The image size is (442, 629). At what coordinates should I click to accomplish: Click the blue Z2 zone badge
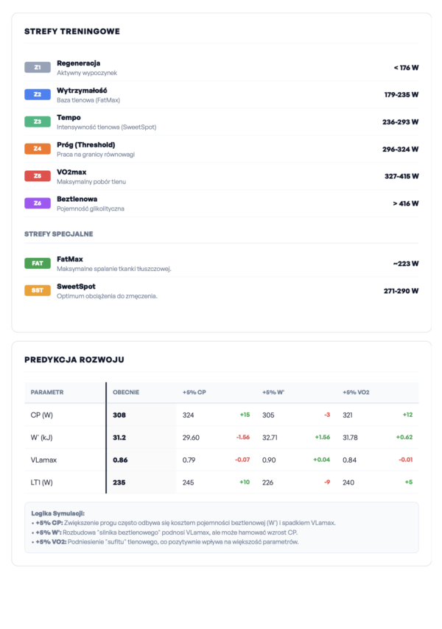pos(37,94)
